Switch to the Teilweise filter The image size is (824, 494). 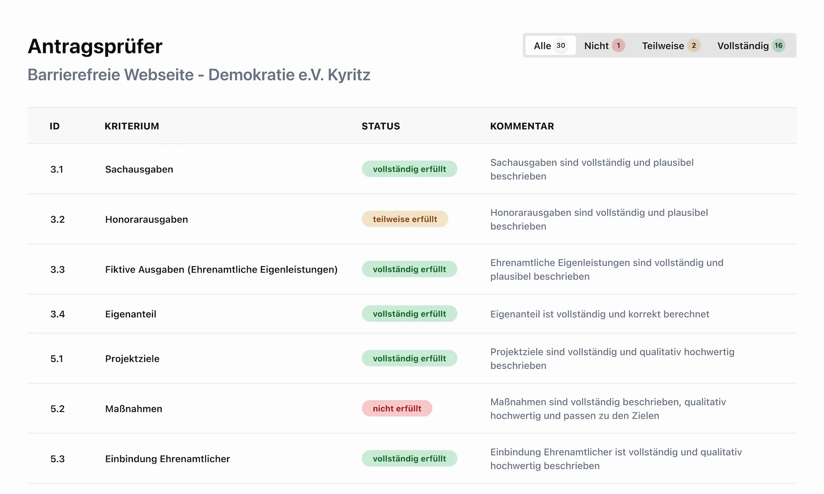point(670,46)
